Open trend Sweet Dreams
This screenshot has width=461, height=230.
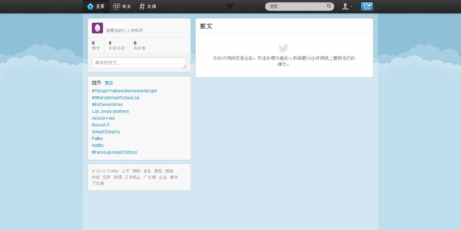(x=106, y=132)
